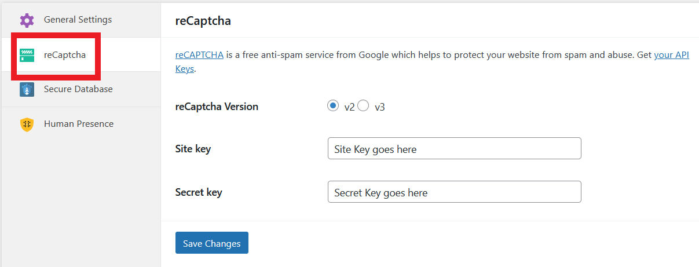Click the bold "Secret key" field label
Viewport: 699px width, 267px height.
click(199, 192)
